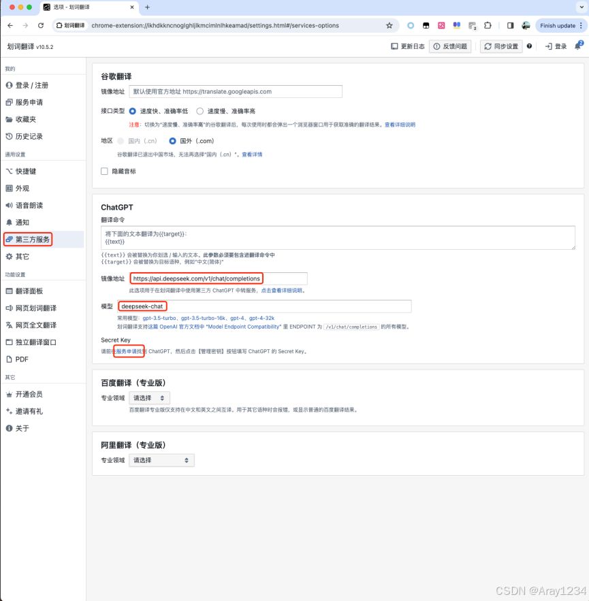The height and width of the screenshot is (601, 589).
Task: Click the help question mark icon
Action: (x=529, y=46)
